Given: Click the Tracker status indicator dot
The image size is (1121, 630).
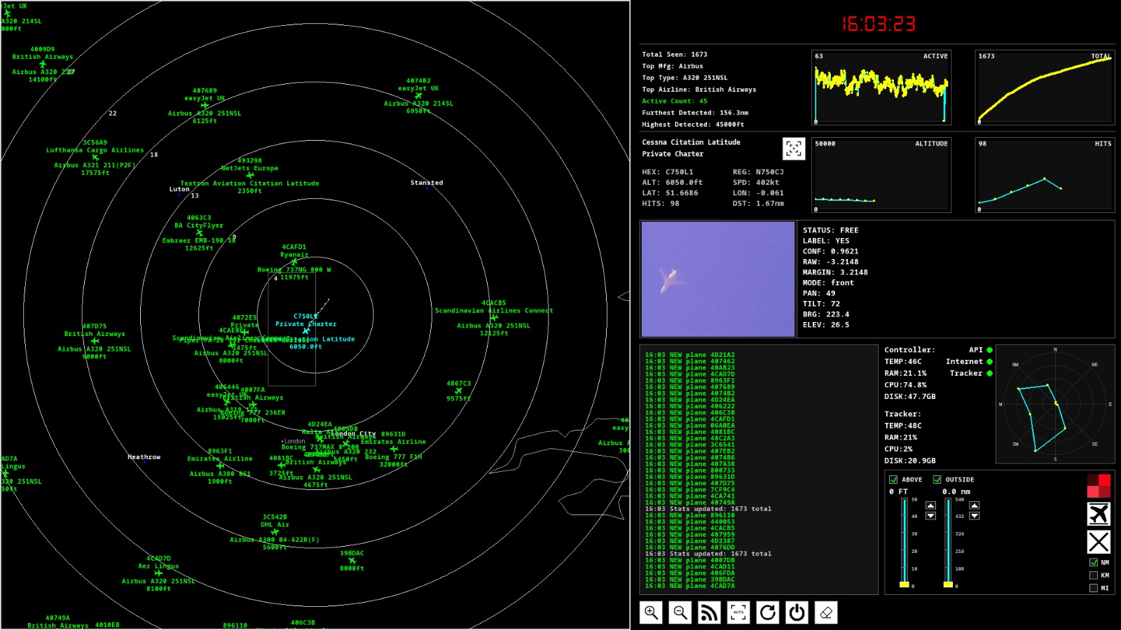Looking at the screenshot, I should point(989,374).
